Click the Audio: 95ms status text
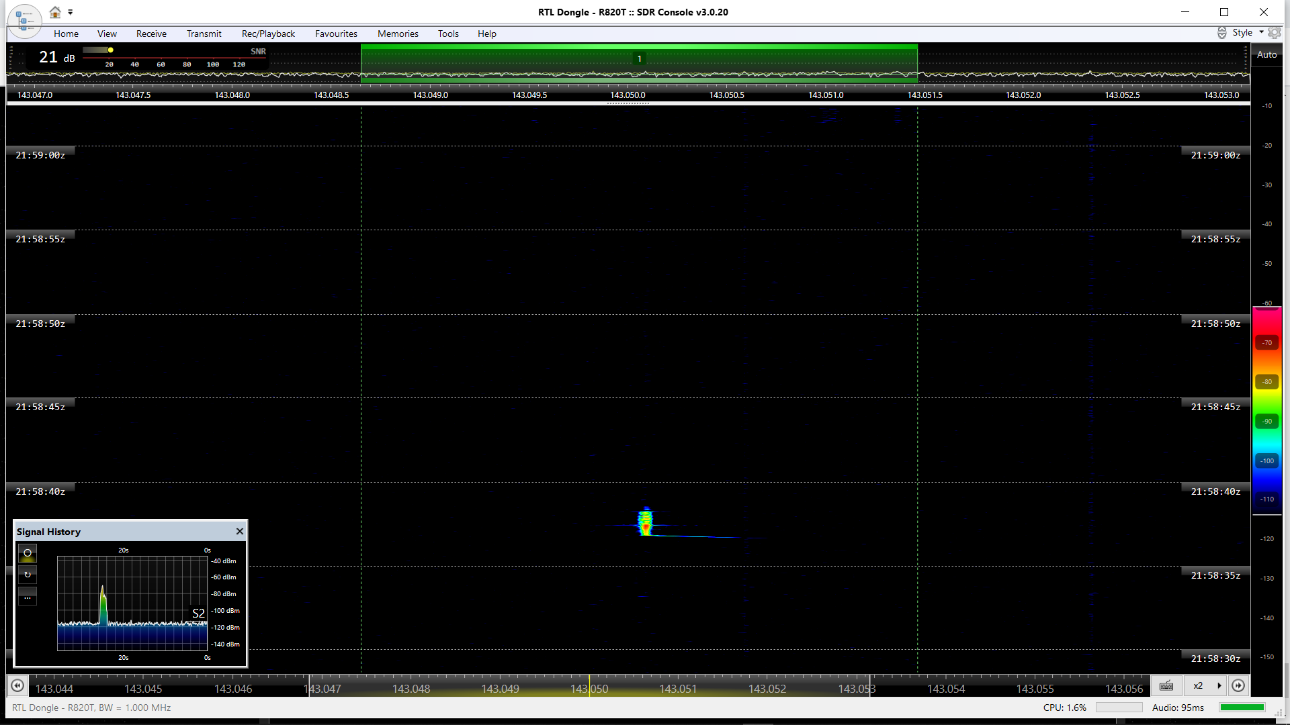 point(1178,708)
